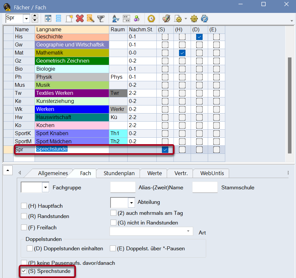Open the Art dropdown list
296x278 pixels.
[x=188, y=232]
